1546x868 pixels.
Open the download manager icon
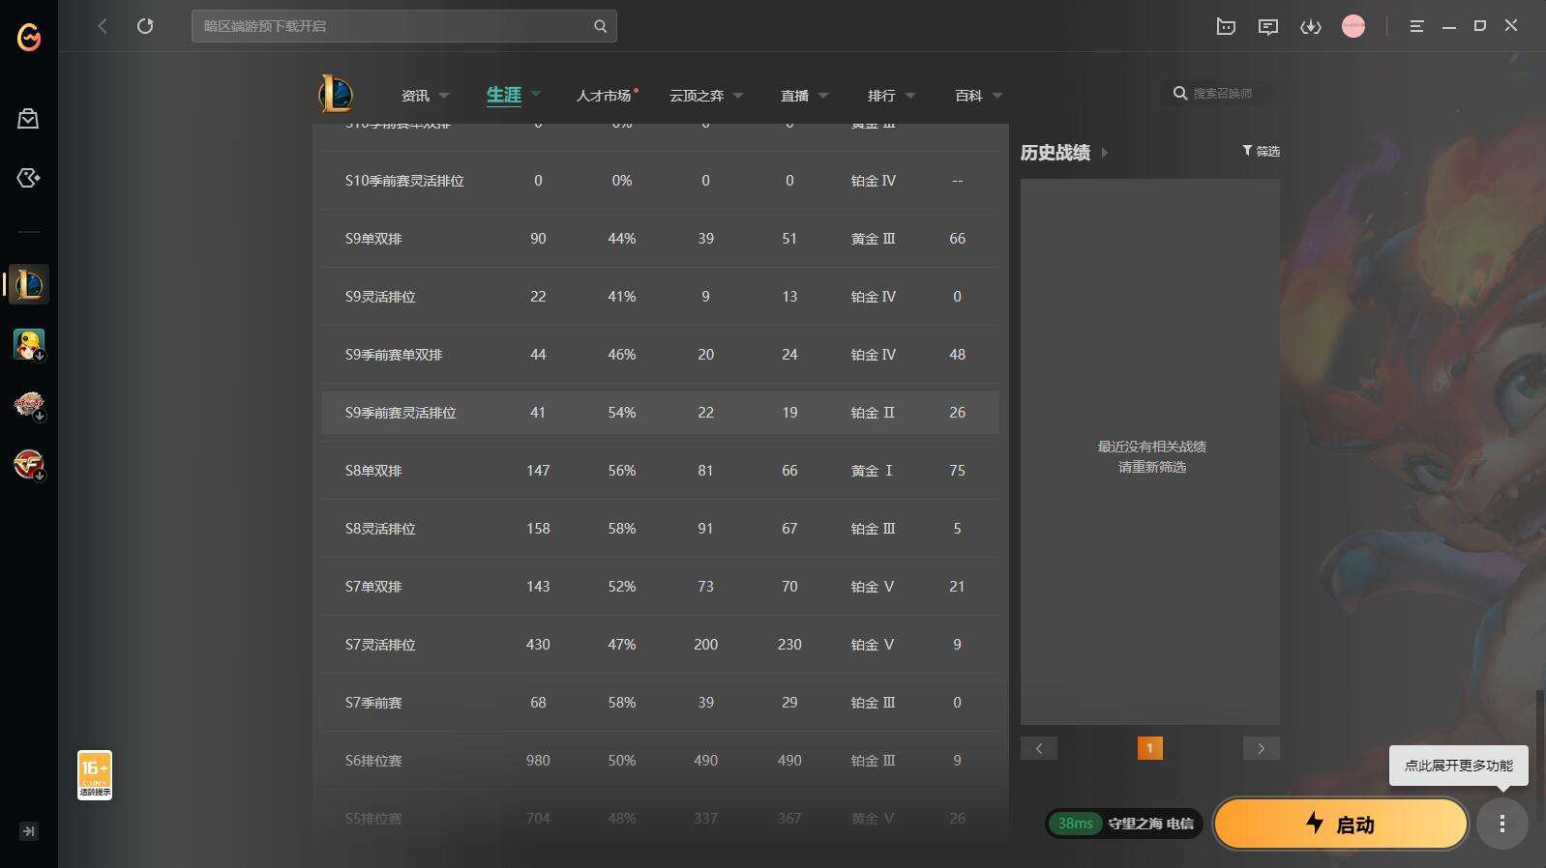click(1310, 26)
